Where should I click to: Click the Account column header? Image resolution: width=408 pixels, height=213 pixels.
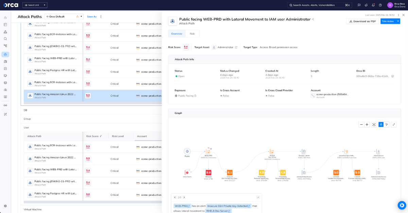(x=142, y=136)
